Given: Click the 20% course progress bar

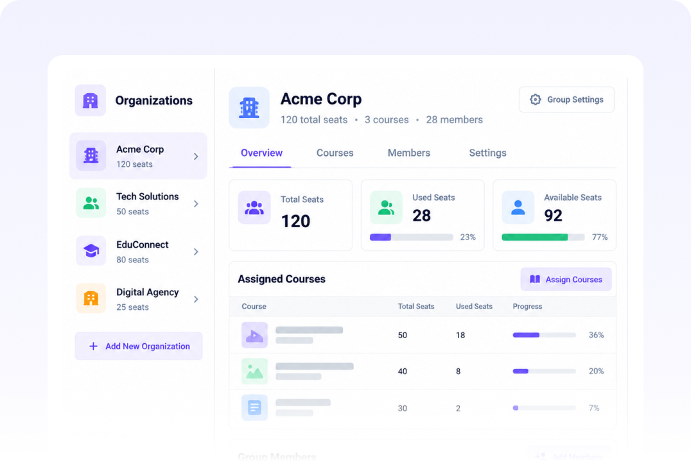Looking at the screenshot, I should click(x=544, y=372).
